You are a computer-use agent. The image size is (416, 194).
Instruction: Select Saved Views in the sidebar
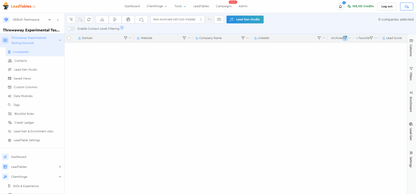click(22, 79)
